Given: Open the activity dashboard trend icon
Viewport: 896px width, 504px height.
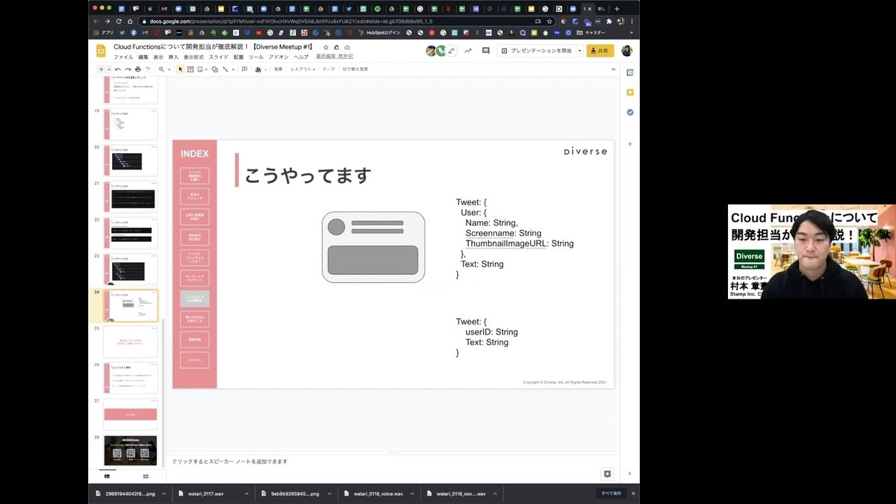Looking at the screenshot, I should coord(468,51).
